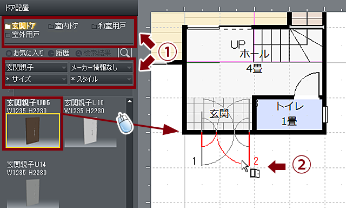
Task: Click the 玄関親子U14 name label
Action: coord(26,165)
